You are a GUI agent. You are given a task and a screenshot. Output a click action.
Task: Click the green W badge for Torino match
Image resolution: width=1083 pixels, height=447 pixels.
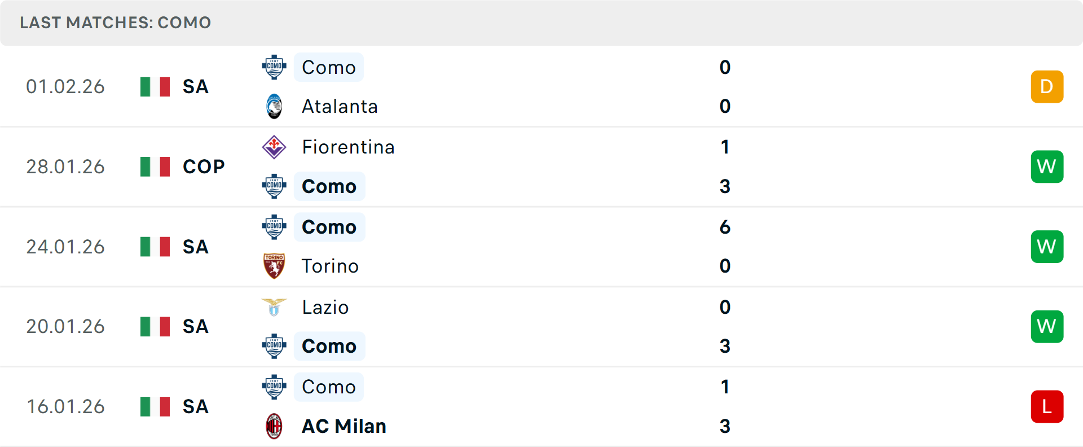[x=1047, y=247]
